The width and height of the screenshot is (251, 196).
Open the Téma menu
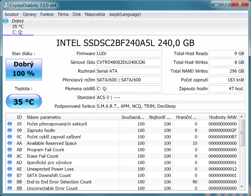[x=63, y=14]
